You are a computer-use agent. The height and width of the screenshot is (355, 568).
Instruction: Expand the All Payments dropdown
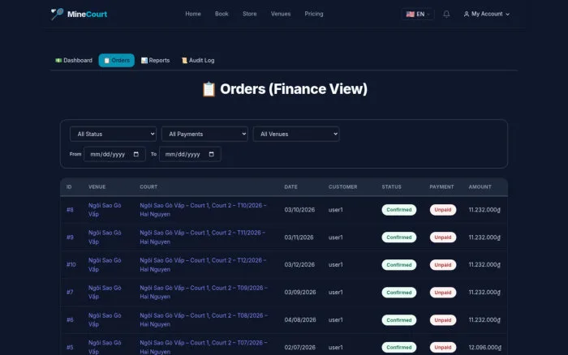(204, 134)
